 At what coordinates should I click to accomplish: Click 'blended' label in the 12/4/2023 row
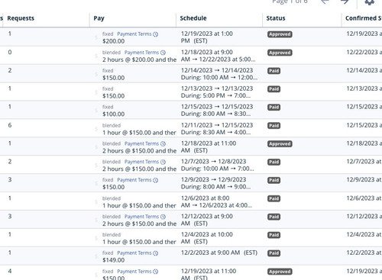click(x=112, y=235)
